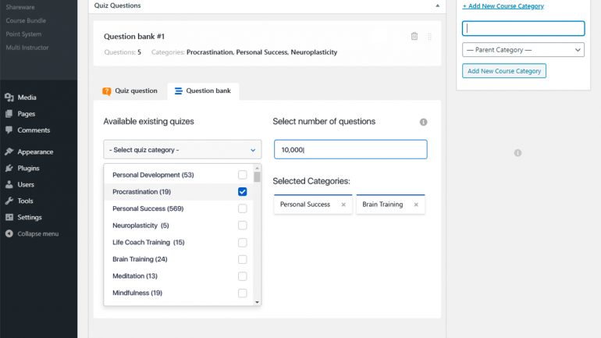Click the + Add New Course Category link
The height and width of the screenshot is (338, 601).
503,6
